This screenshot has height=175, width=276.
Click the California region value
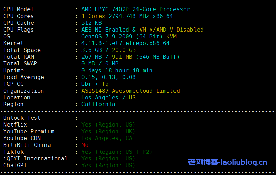coord(98,104)
